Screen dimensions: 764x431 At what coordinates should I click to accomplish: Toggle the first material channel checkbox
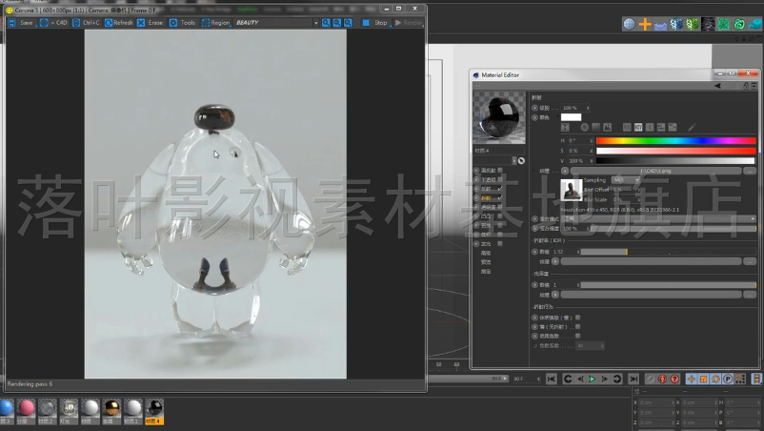click(x=500, y=170)
